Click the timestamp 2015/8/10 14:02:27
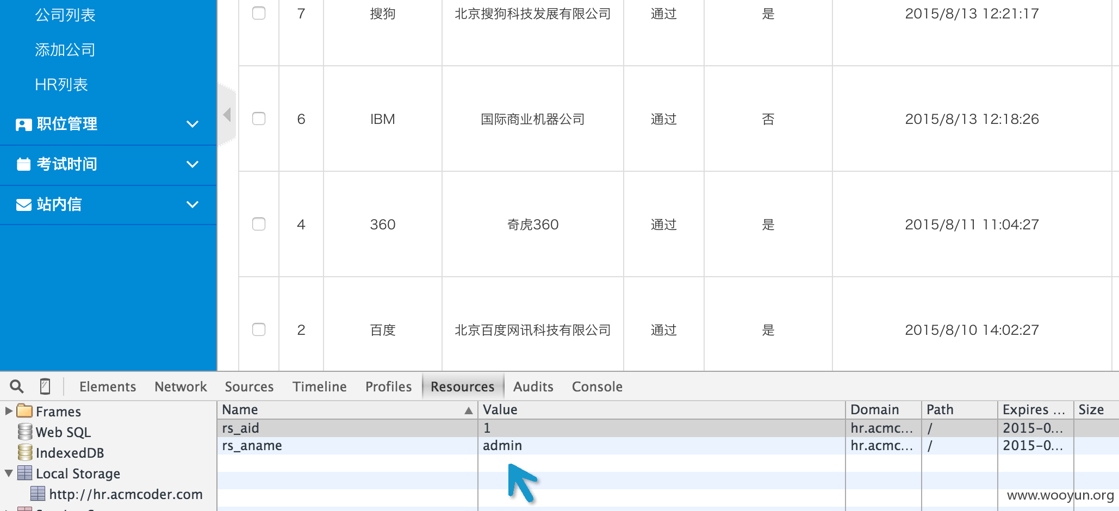 tap(972, 330)
